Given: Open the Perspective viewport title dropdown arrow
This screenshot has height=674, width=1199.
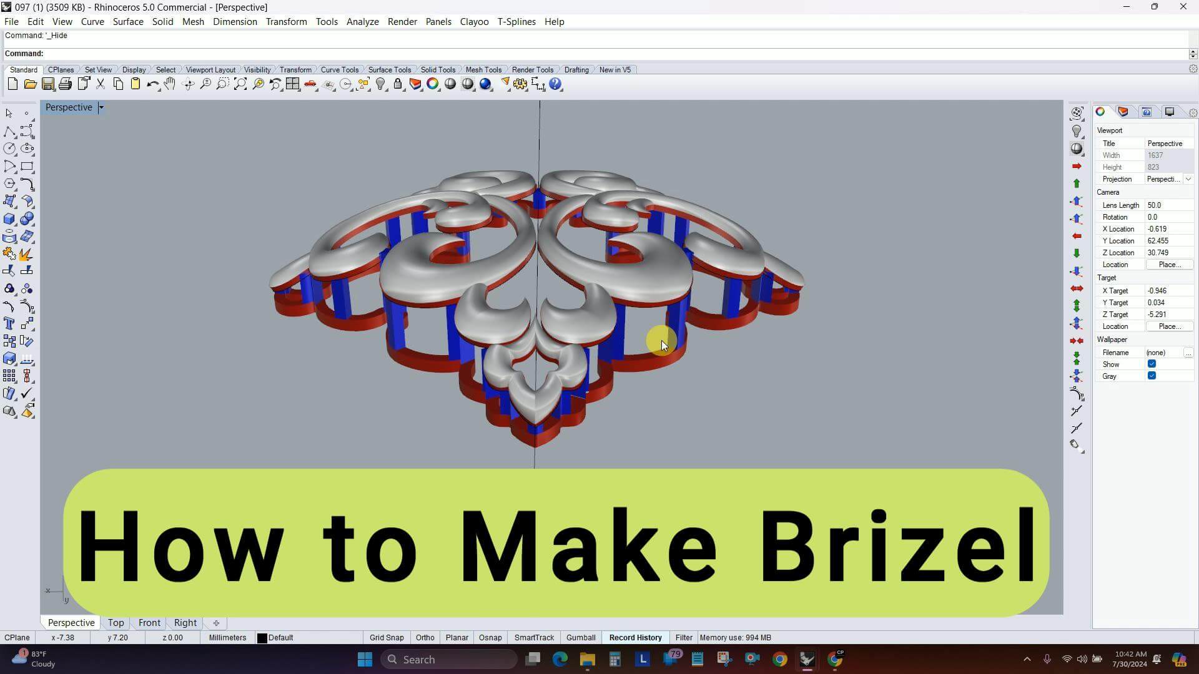Looking at the screenshot, I should pyautogui.click(x=101, y=107).
